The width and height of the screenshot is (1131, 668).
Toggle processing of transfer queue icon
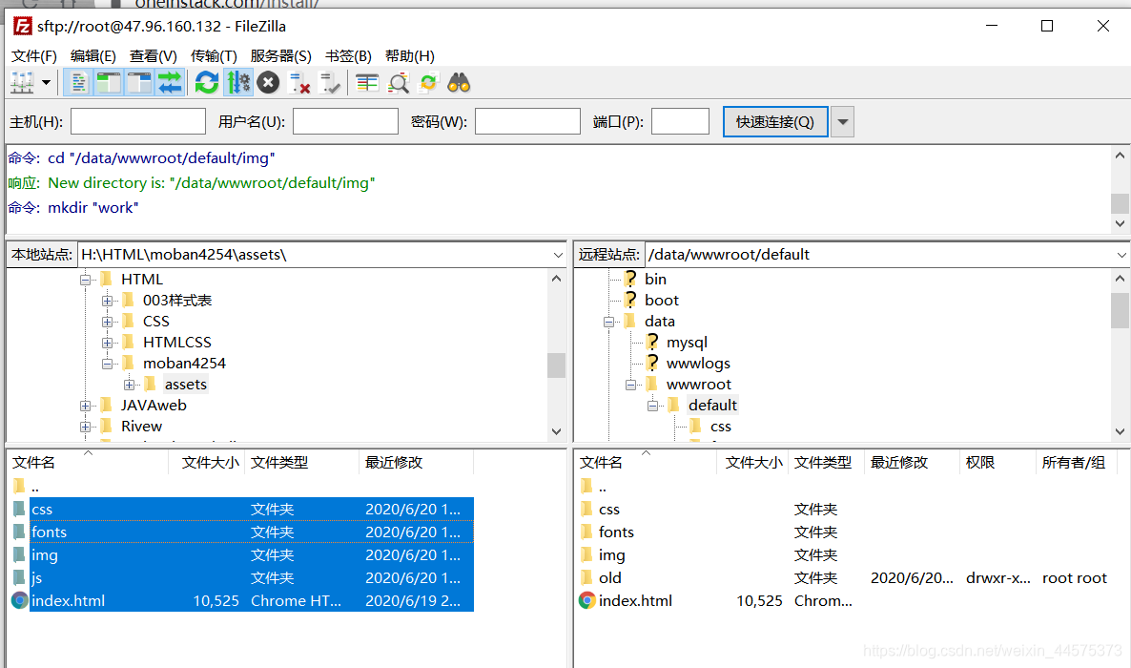(238, 83)
